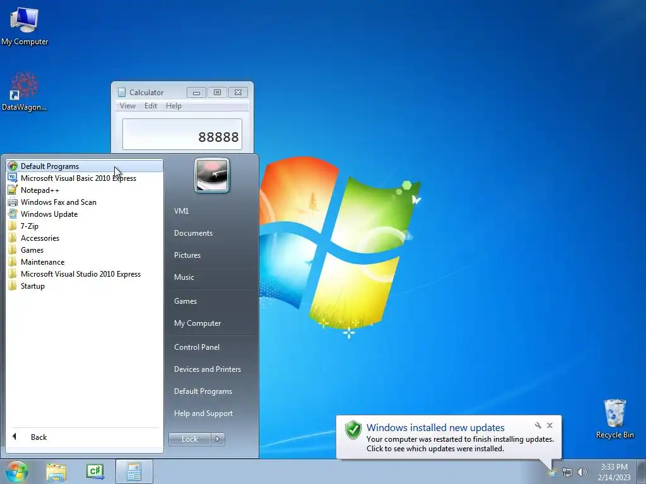Open the shutdown options arrow beside Lock
This screenshot has width=646, height=484.
[218, 439]
